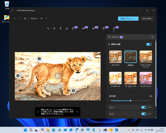Click the Reset (リセット) button
The width and height of the screenshot is (166, 133).
click(x=34, y=18)
